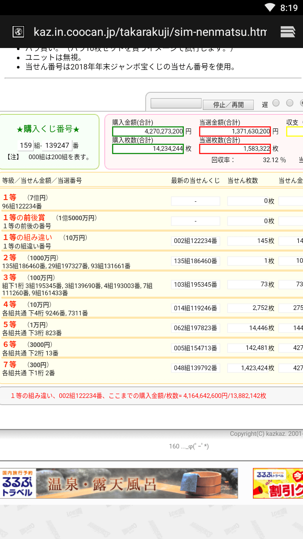This screenshot has height=539, width=303.
Task: Click the 購入枚数(合計) field showing 14,234,244
Action: click(x=148, y=149)
